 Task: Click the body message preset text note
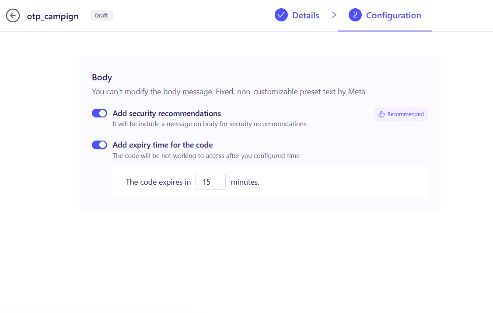pyautogui.click(x=228, y=92)
